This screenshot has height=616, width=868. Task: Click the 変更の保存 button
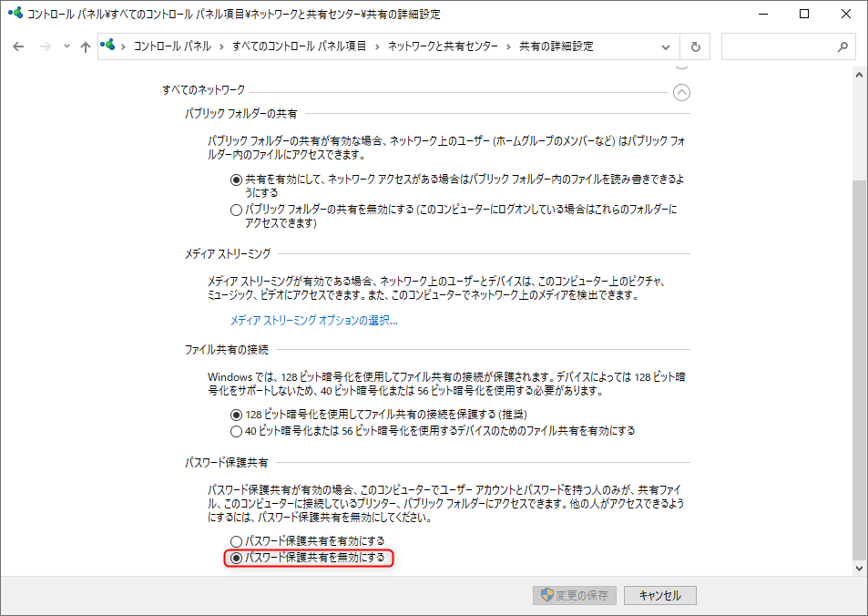coord(575,596)
